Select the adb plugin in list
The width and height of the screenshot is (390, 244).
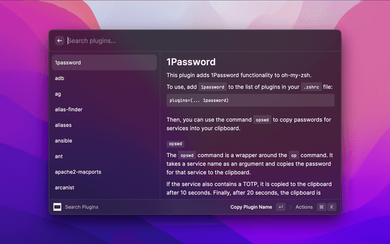104,78
